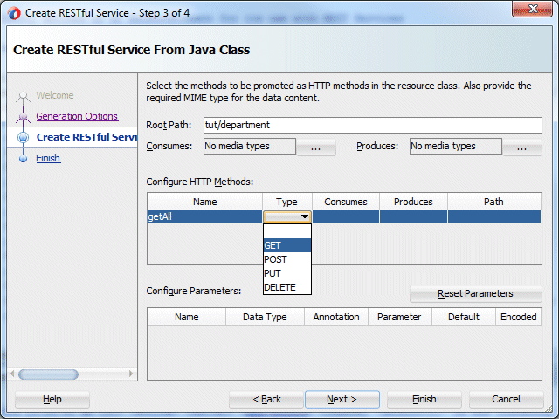Click the Annotation column header
Viewport: 559px width, 419px height.
pyautogui.click(x=336, y=317)
